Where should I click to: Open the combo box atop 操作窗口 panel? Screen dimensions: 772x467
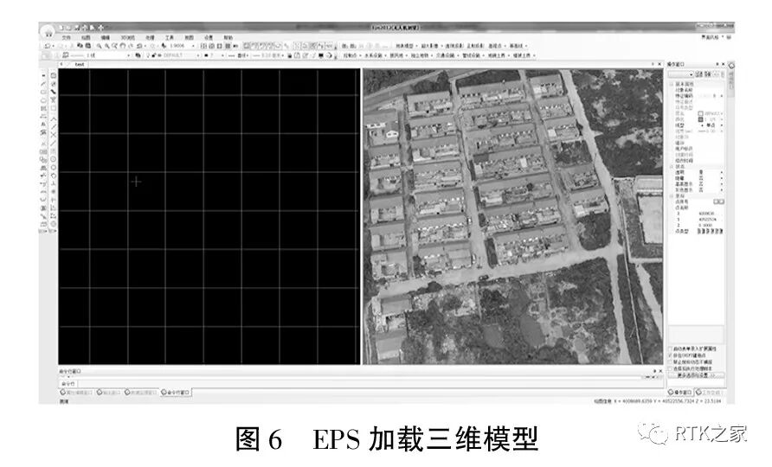tap(680, 74)
